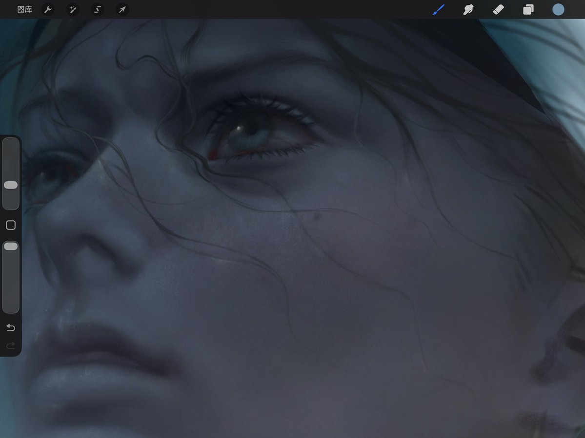Open the 图库 gallery
Image resolution: width=585 pixels, height=438 pixels.
tap(24, 10)
